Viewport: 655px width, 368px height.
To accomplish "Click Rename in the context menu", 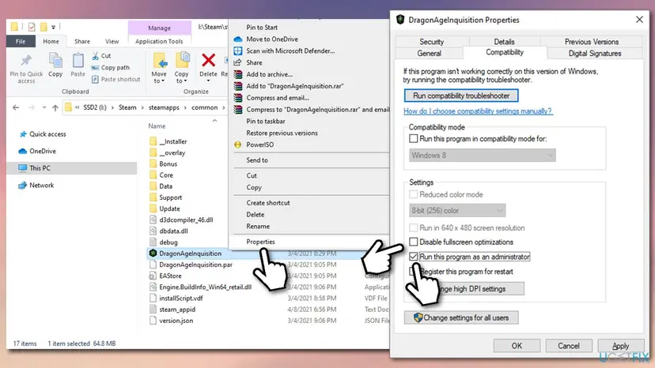I will [258, 226].
